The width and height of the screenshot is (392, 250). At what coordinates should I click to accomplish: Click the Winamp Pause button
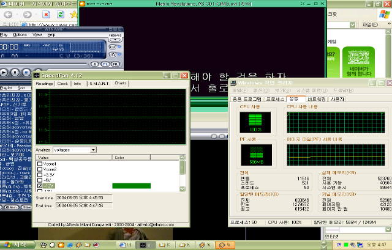click(15, 72)
